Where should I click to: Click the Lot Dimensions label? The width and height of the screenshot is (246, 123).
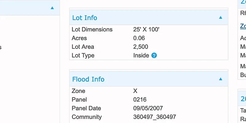click(92, 30)
